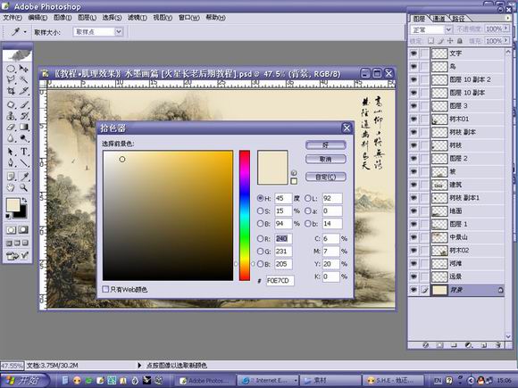Click the R value 240 input field
The height and width of the screenshot is (388, 518).
pyautogui.click(x=283, y=238)
